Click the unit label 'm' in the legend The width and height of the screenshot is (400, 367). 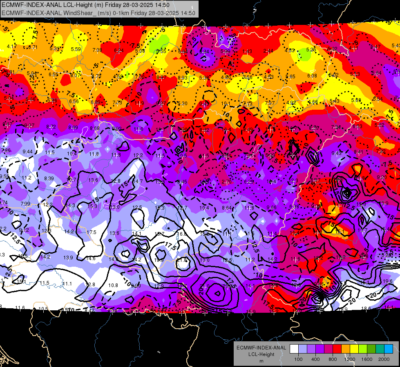(x=261, y=361)
